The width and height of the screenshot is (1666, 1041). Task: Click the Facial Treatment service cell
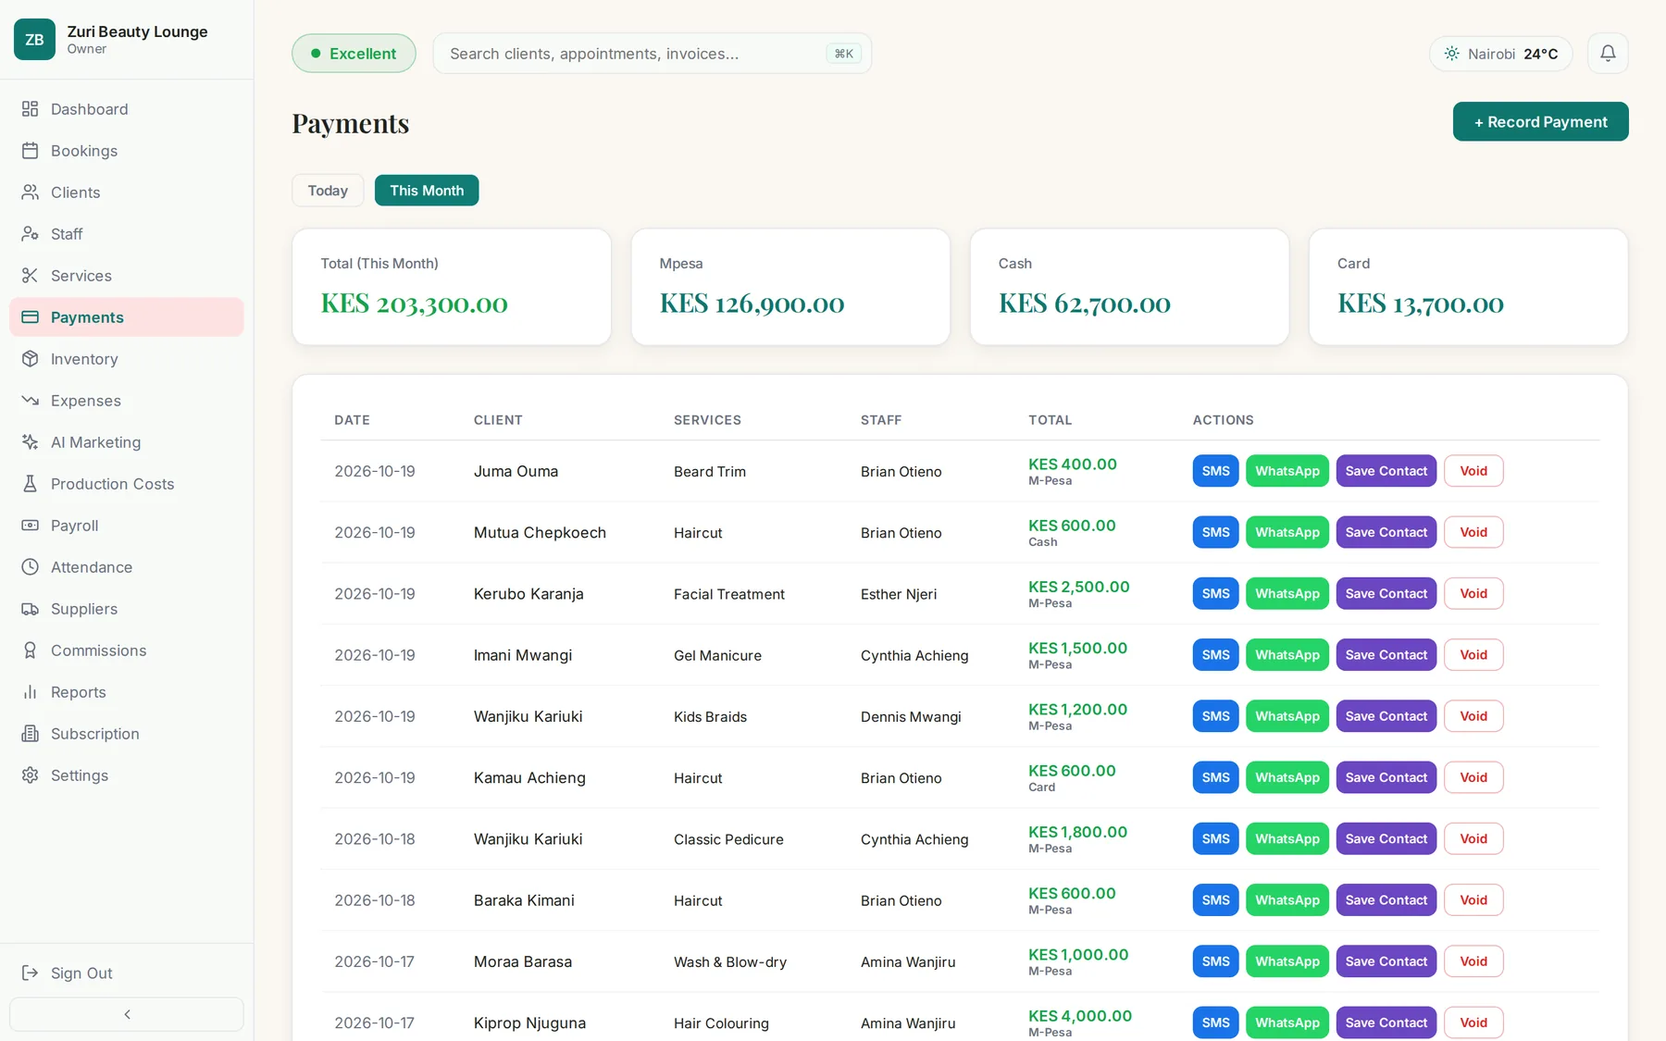tap(728, 594)
